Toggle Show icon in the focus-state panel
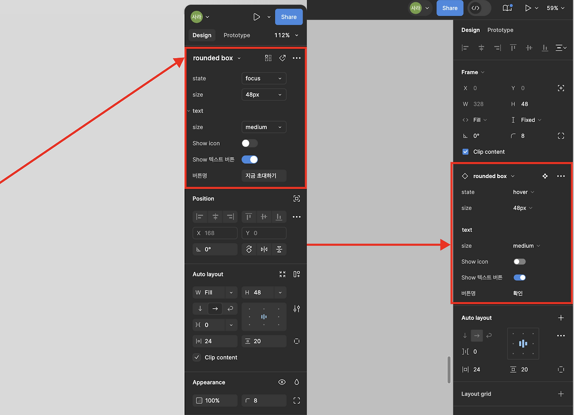The width and height of the screenshot is (574, 415). [x=250, y=143]
